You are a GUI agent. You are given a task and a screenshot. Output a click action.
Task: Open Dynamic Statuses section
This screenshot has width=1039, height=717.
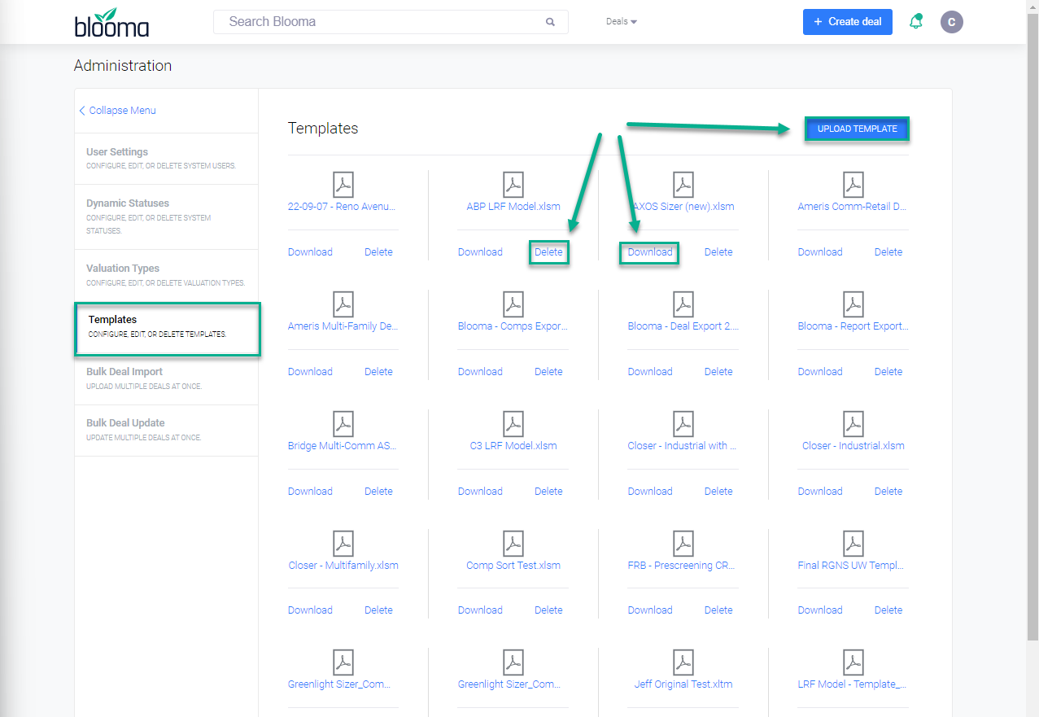pyautogui.click(x=166, y=216)
